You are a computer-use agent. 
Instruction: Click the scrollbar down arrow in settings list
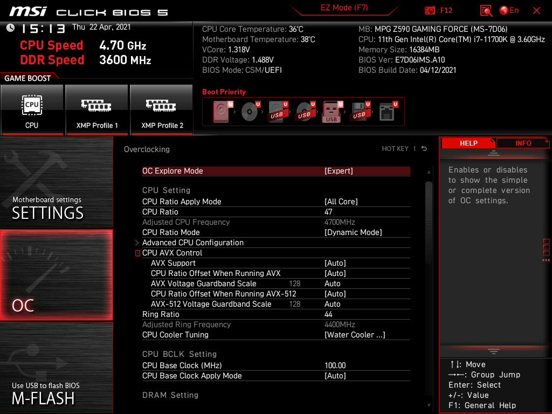pyautogui.click(x=429, y=405)
